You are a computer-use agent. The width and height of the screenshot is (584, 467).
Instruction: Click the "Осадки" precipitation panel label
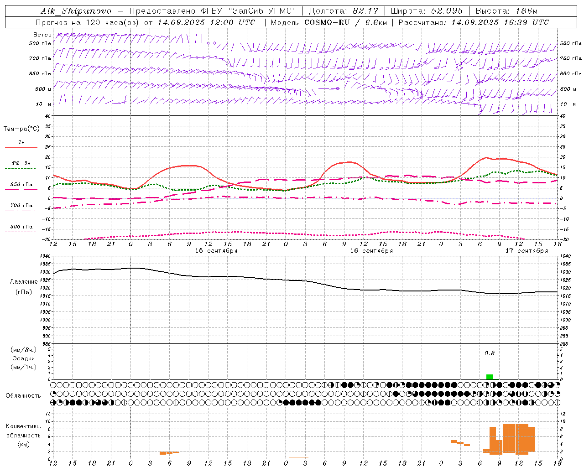point(24,358)
